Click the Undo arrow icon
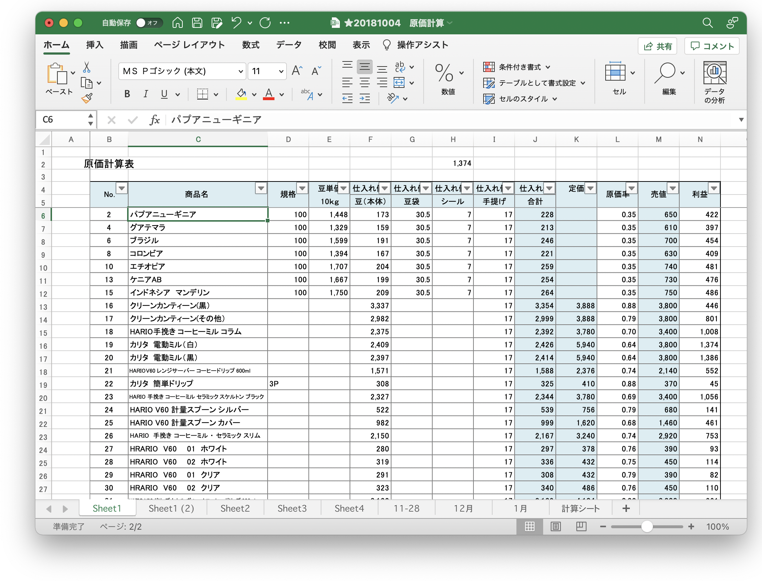 coord(237,23)
